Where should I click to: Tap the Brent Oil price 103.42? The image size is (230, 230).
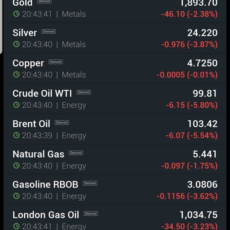202,124
